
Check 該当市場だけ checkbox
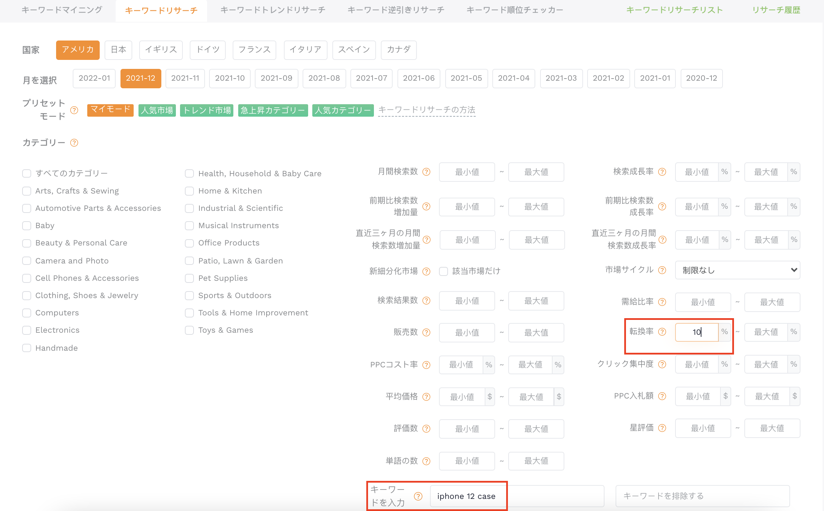pos(444,271)
